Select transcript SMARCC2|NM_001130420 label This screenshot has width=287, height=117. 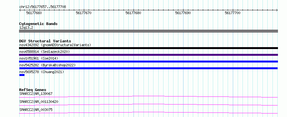click(39, 102)
